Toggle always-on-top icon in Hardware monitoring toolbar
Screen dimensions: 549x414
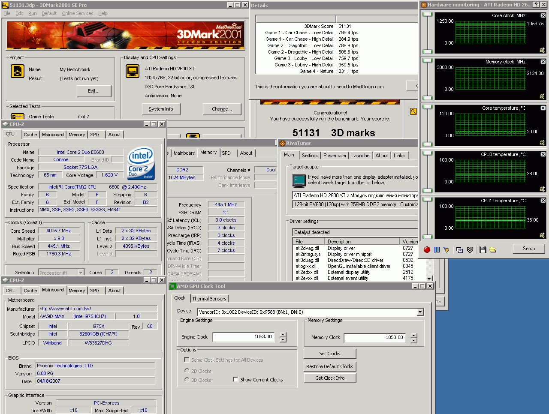tap(459, 249)
